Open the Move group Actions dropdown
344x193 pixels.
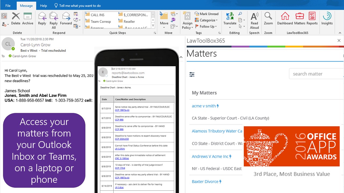[x=174, y=26]
